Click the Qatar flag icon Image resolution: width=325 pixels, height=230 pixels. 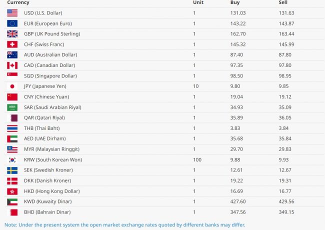(12, 117)
